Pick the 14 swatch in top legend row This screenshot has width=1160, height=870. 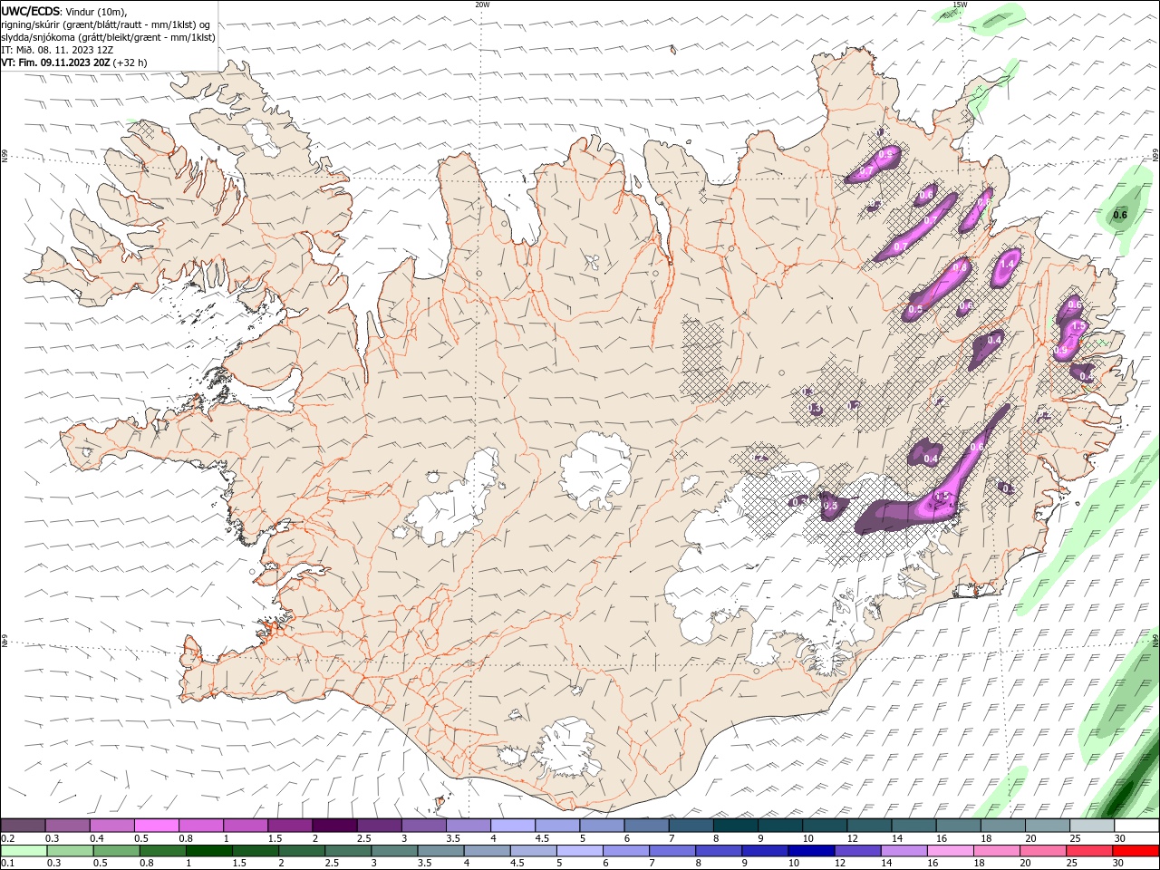tap(913, 826)
